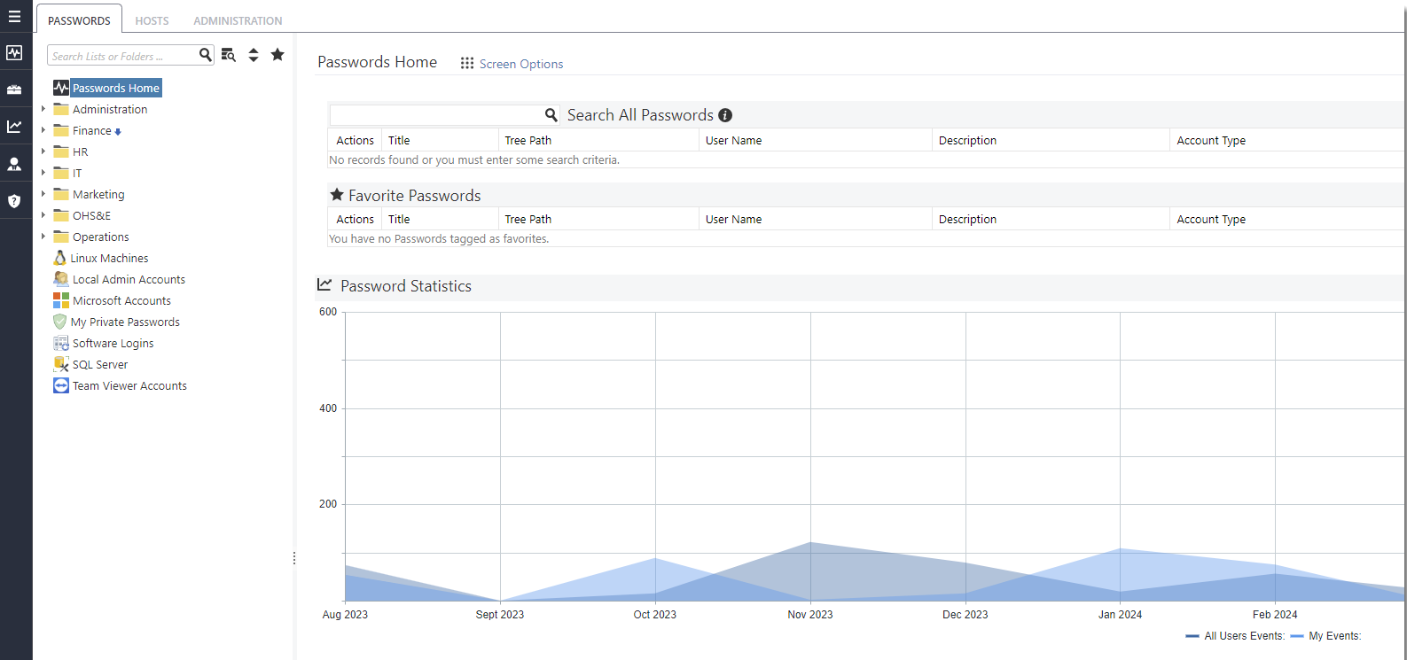Switch to the Hosts tab

click(x=152, y=20)
